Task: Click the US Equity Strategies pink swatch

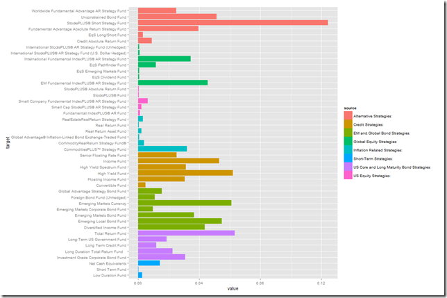Action: click(348, 175)
